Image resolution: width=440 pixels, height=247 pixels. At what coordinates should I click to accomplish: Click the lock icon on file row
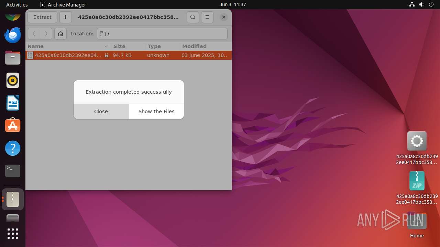point(107,55)
